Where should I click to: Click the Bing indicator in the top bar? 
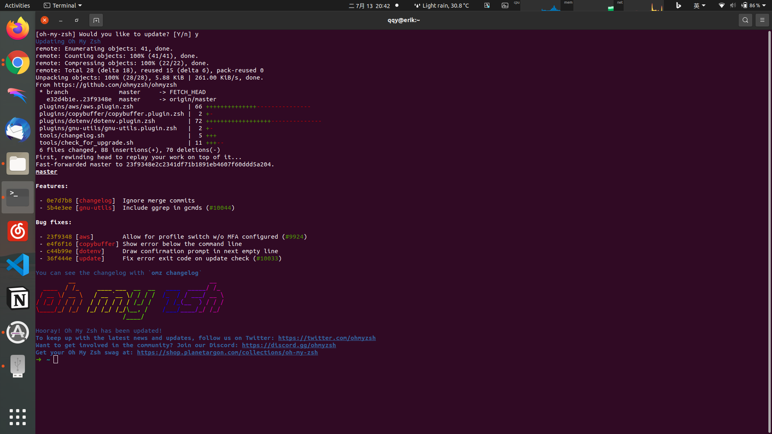pos(679,6)
